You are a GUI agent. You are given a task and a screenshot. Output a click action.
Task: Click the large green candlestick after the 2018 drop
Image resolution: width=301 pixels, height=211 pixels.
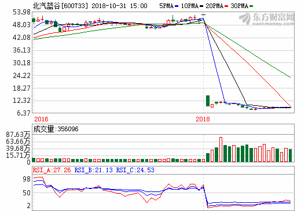(208, 101)
